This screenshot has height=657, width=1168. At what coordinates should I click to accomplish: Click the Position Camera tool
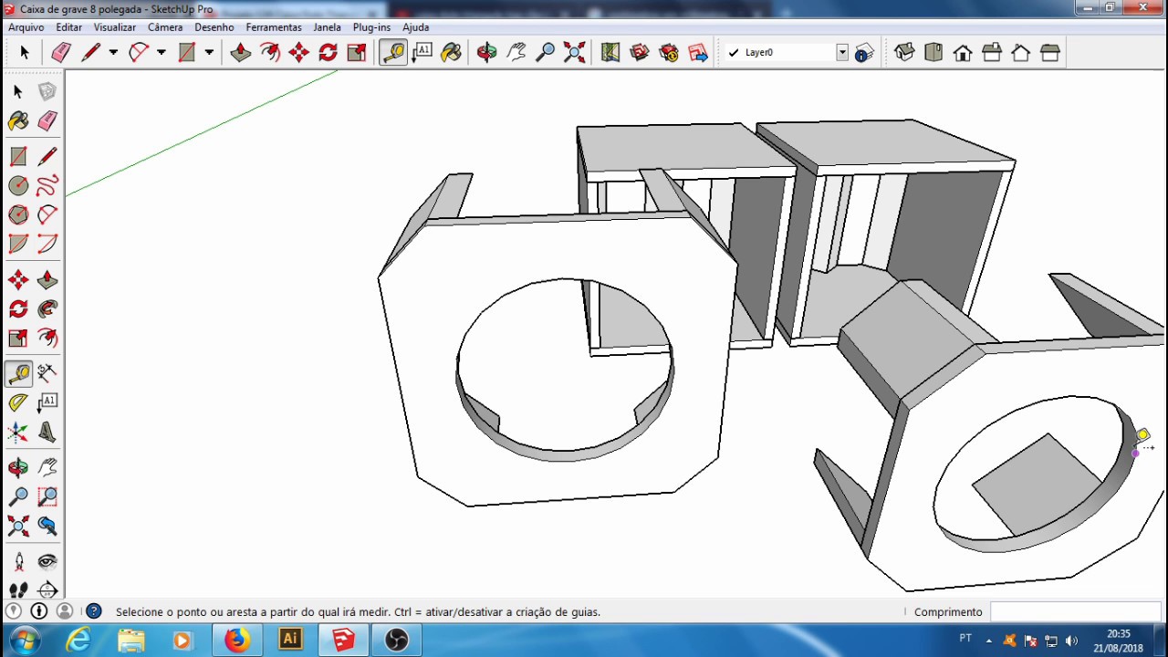pyautogui.click(x=18, y=562)
